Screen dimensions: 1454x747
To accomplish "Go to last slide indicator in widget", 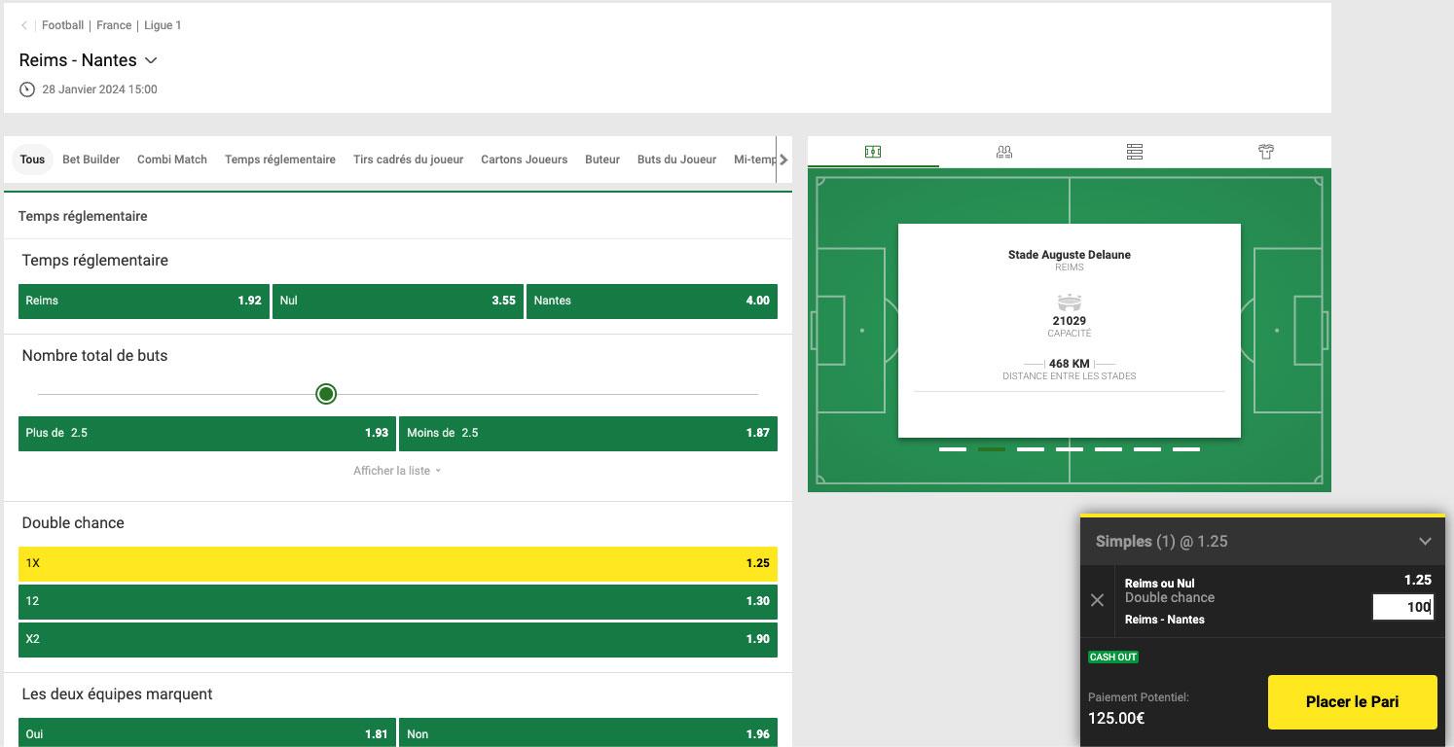I will 1186,449.
